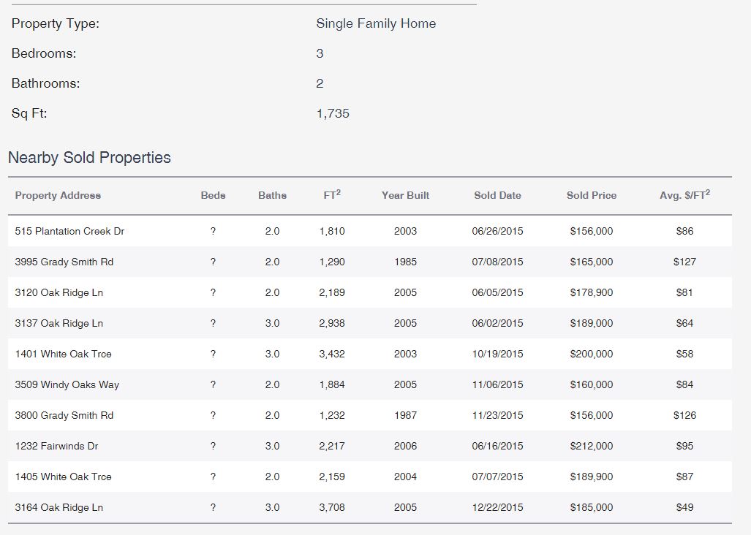This screenshot has width=751, height=535.
Task: Click the Year Built column header
Action: pos(405,196)
